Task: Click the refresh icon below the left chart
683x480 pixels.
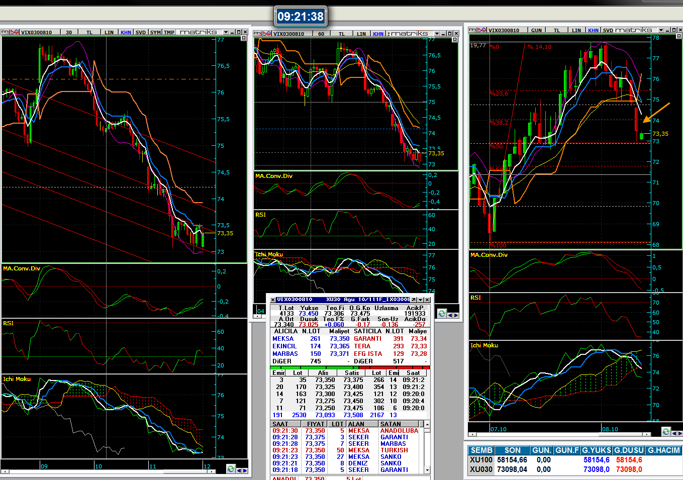Action: click(231, 469)
